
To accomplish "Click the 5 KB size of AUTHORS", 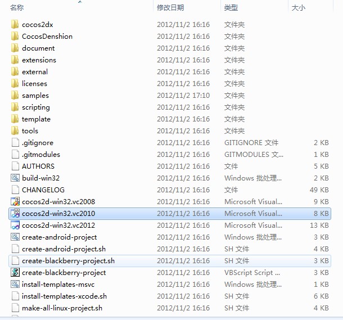I will click(x=321, y=166).
